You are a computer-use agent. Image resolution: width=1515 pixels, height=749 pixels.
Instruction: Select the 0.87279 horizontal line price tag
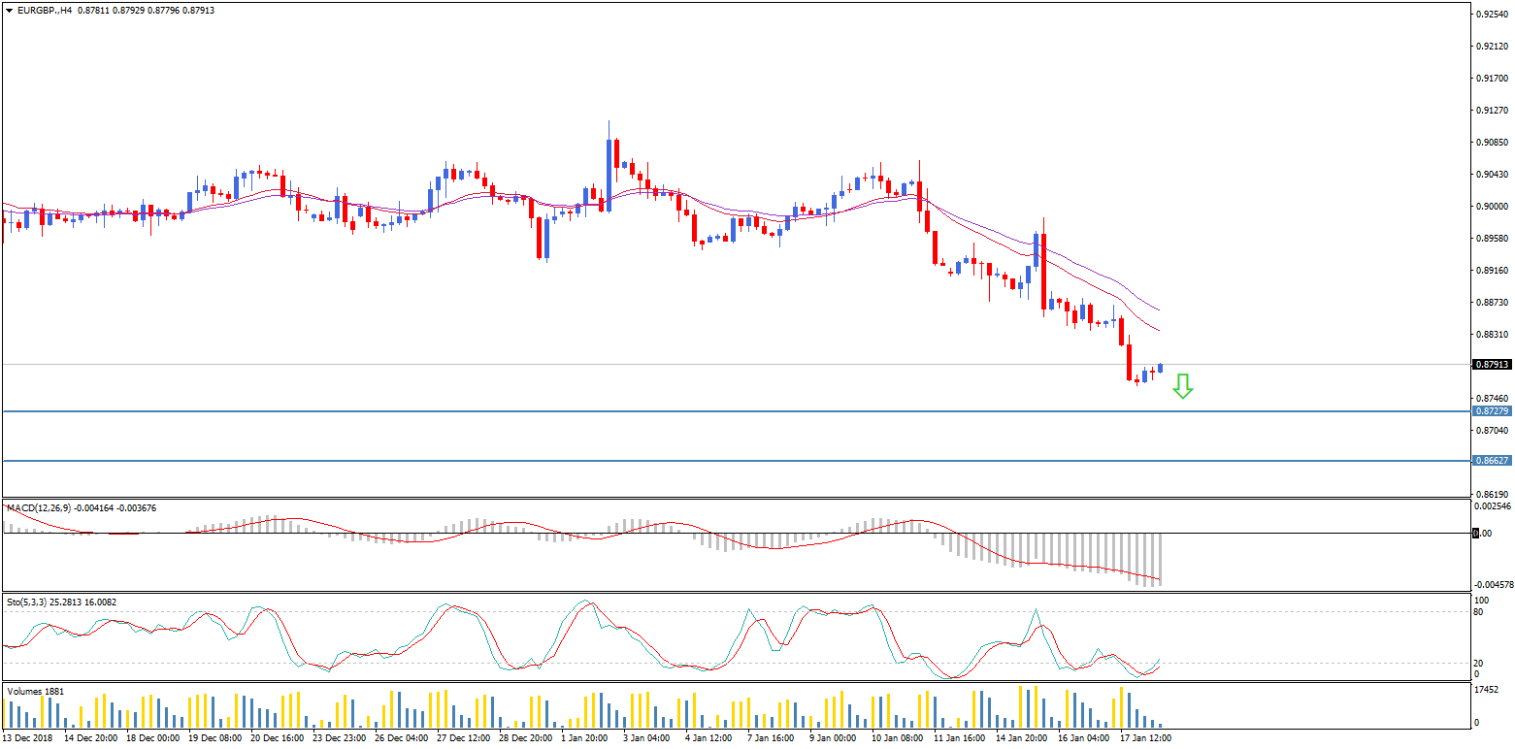[x=1492, y=411]
